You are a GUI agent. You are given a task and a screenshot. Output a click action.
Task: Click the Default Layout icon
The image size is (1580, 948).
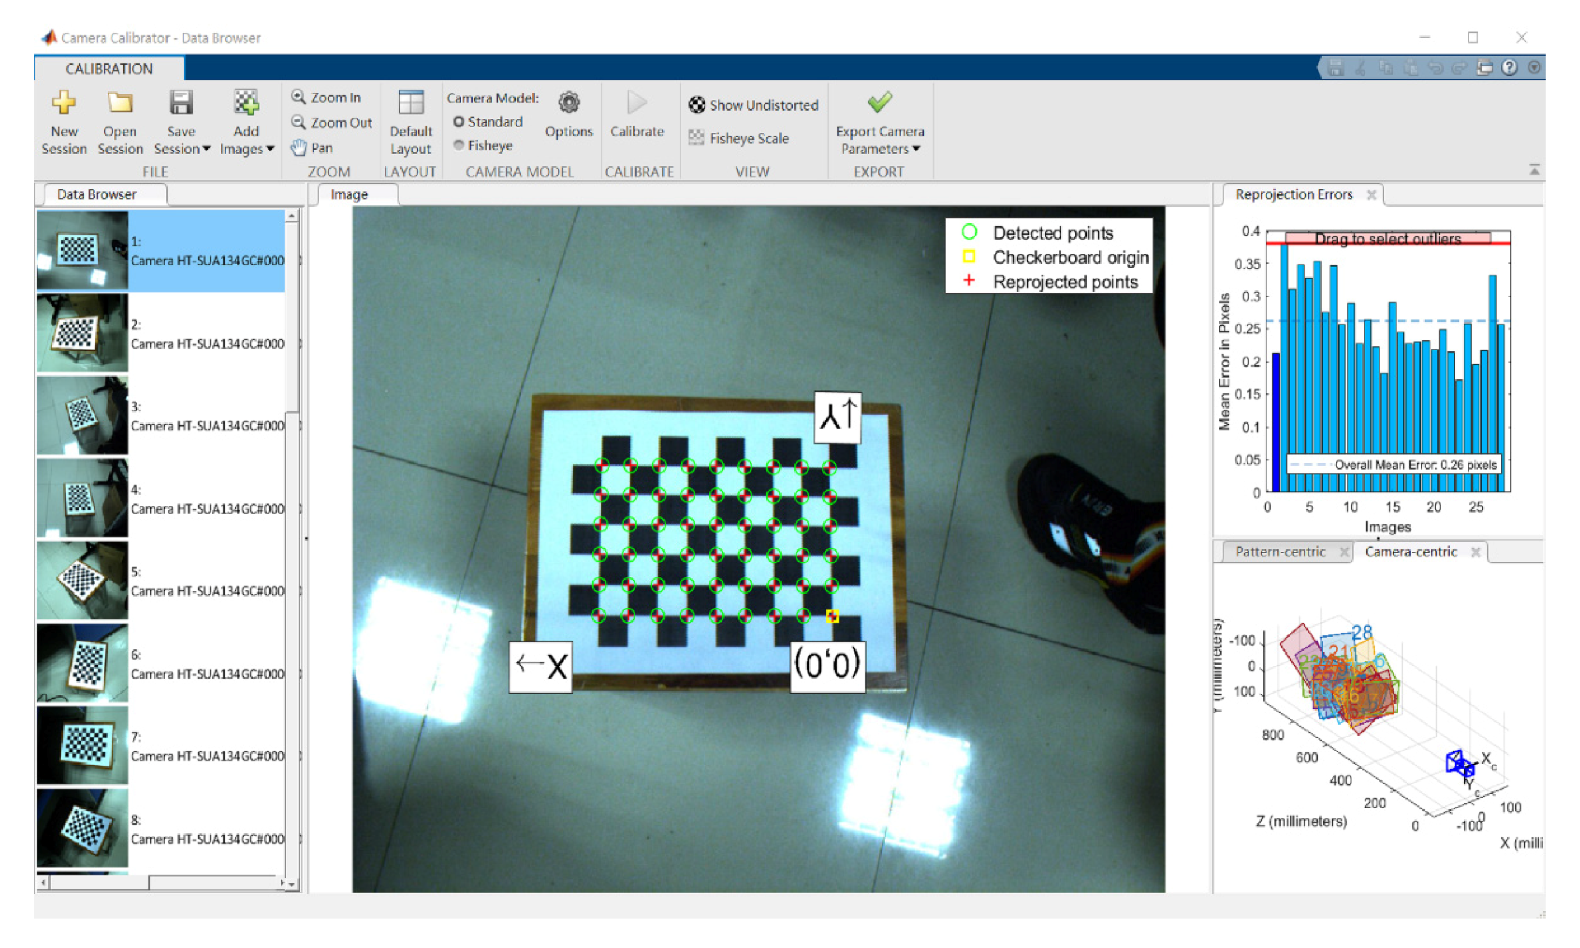pos(411,103)
